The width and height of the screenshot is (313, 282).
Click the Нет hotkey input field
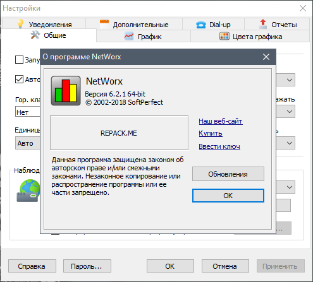[28, 112]
